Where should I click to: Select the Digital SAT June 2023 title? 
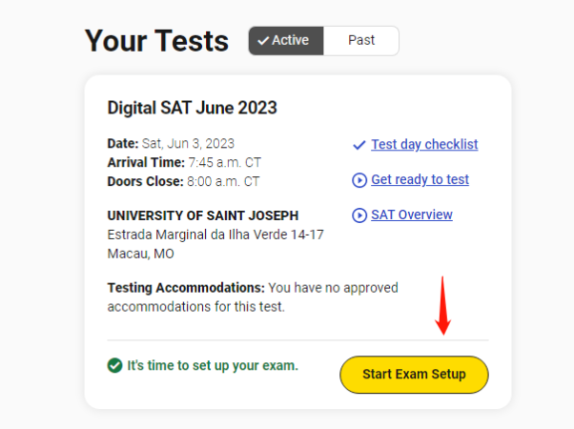tap(192, 108)
